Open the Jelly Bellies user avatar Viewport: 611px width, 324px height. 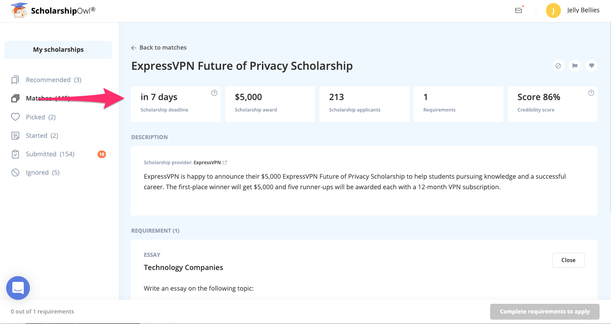[553, 11]
